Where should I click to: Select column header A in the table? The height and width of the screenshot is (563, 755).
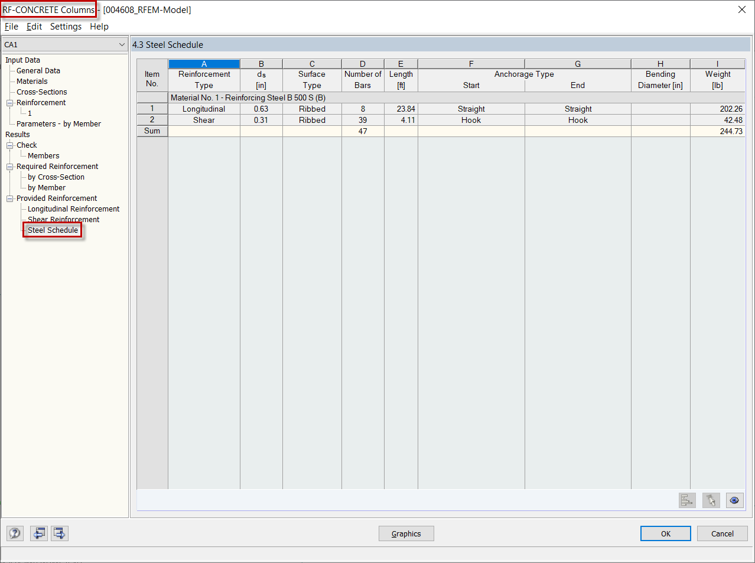(x=204, y=63)
